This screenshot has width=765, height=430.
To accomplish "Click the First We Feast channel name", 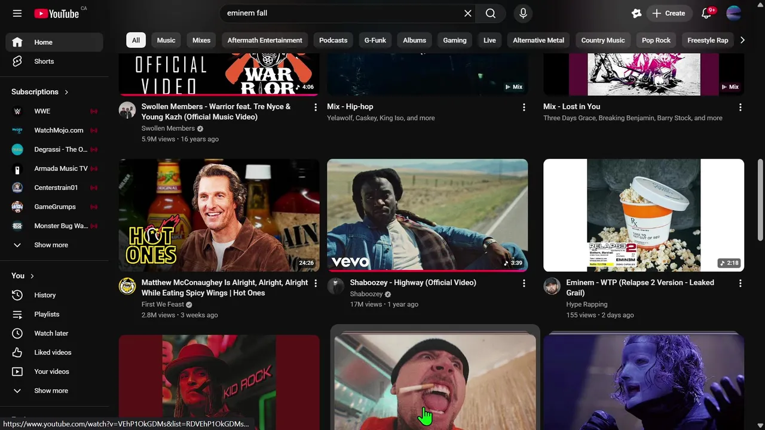I will [x=163, y=304].
